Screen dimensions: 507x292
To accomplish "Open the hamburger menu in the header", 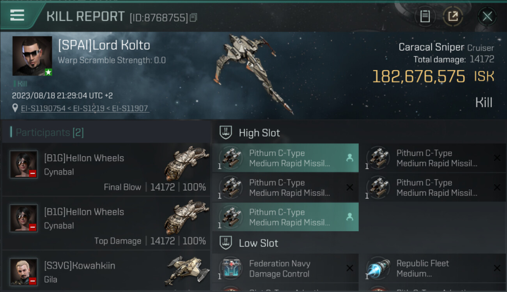I will point(18,16).
